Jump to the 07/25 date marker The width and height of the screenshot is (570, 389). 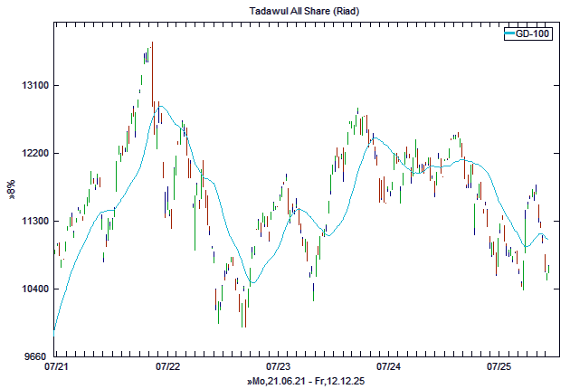point(499,367)
